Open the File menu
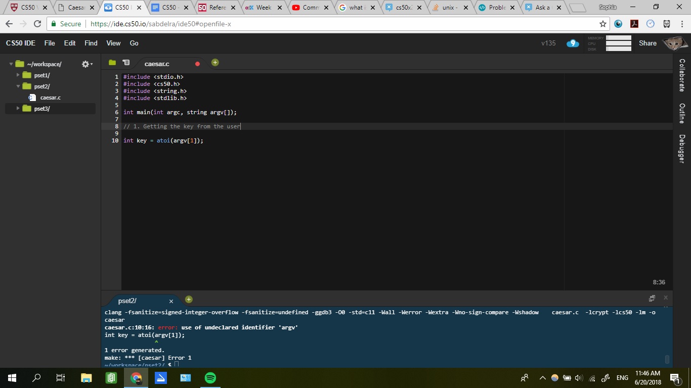Screen dimensions: 691x388 point(50,43)
